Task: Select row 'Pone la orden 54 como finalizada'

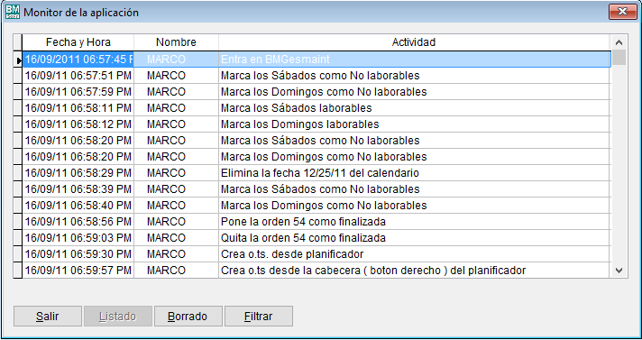Action: pyautogui.click(x=316, y=222)
